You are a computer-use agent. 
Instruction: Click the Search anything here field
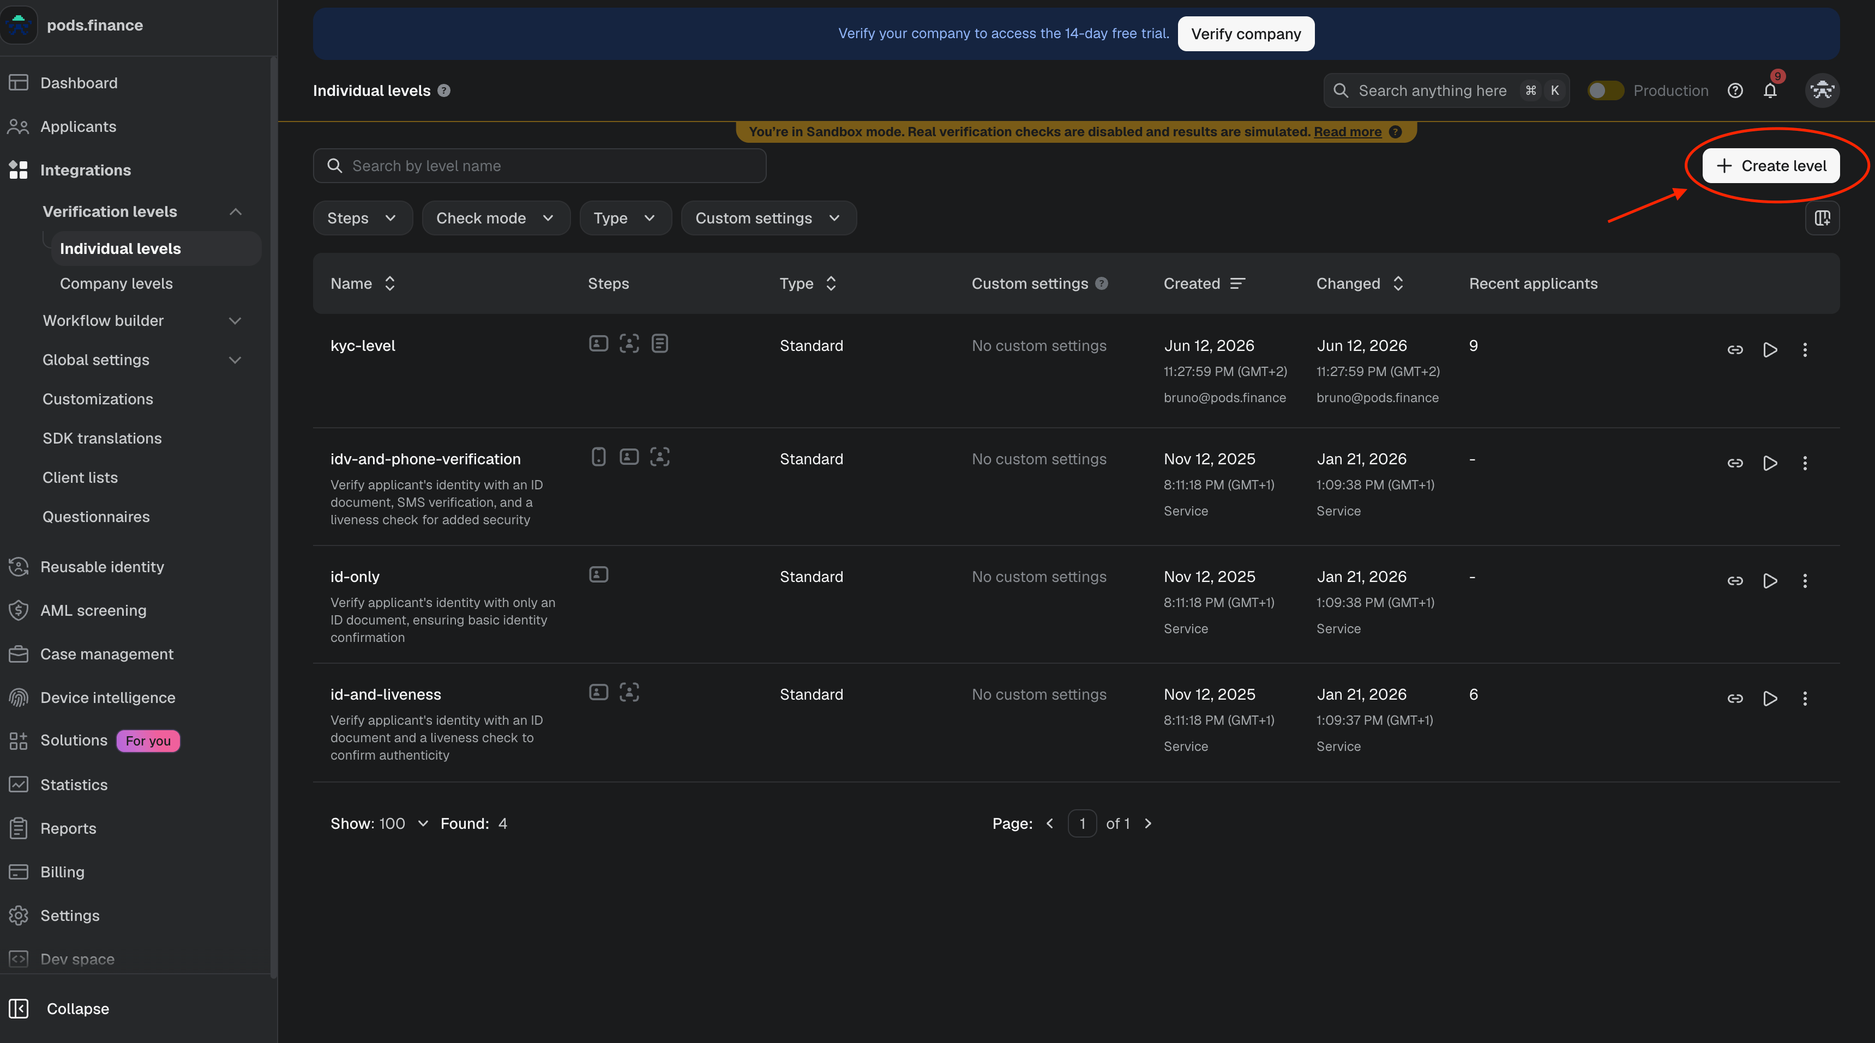(x=1446, y=90)
